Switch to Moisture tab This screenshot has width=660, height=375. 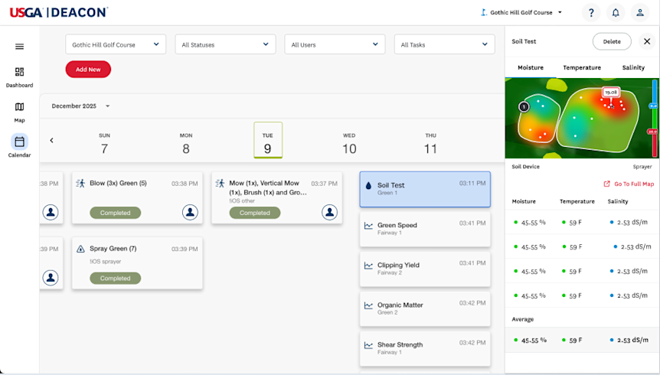point(531,67)
